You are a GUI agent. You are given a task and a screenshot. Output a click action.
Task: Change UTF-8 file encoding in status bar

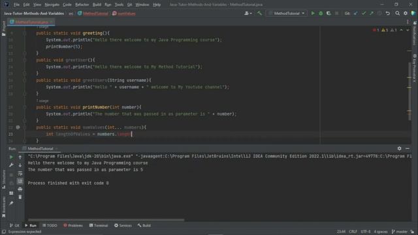tap(366, 232)
